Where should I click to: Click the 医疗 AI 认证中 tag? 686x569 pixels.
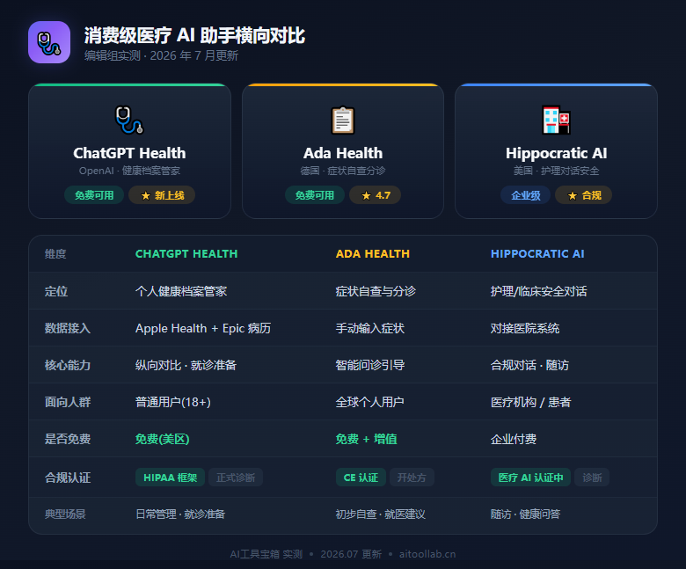530,478
